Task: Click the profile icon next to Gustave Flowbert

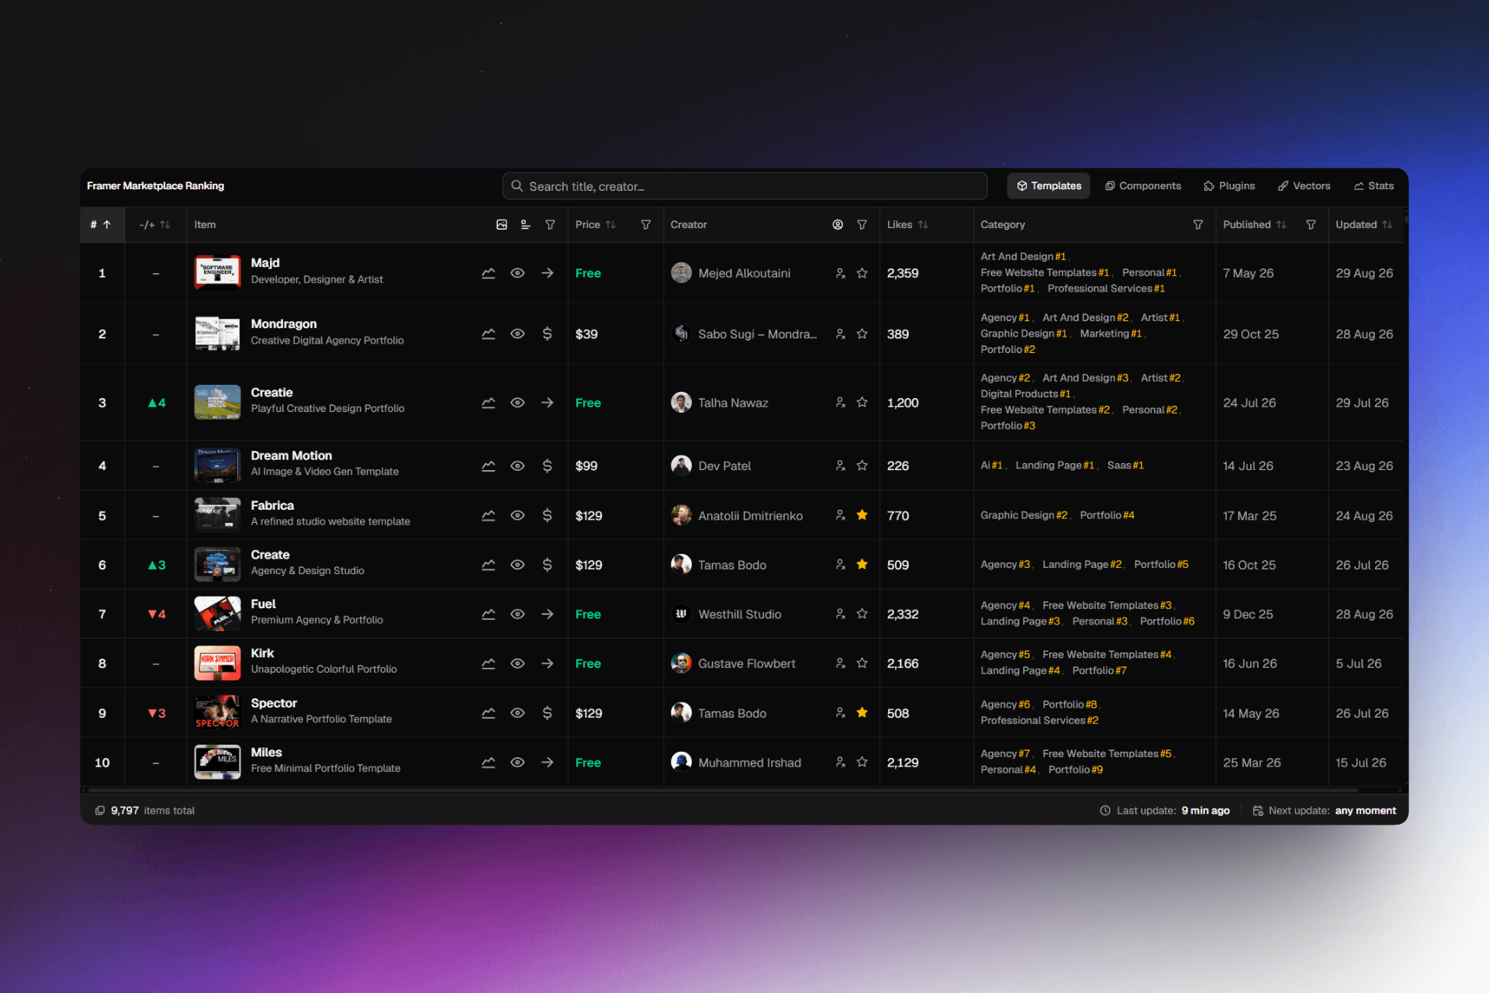Action: (x=840, y=663)
